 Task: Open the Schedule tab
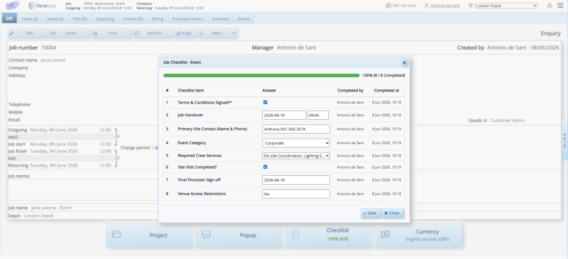(x=220, y=19)
